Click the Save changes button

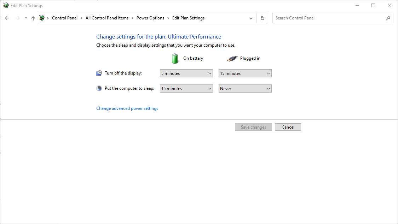253,127
